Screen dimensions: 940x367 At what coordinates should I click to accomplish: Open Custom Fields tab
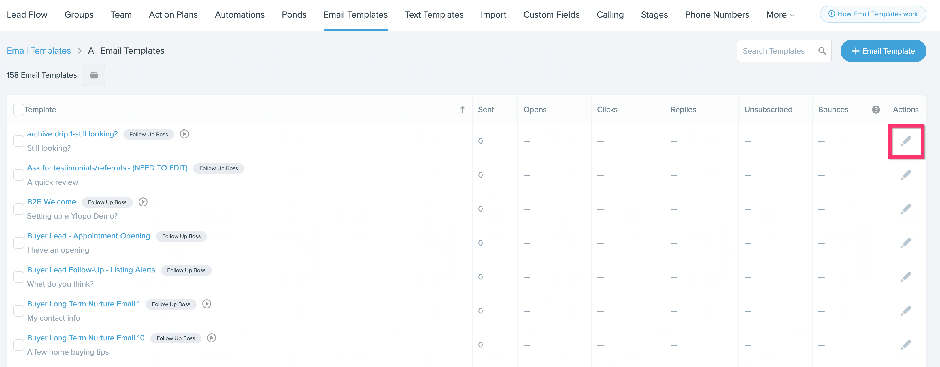pos(551,15)
